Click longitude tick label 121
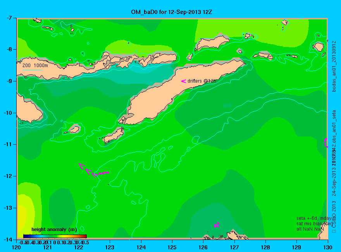The width and height of the screenshot is (341, 252). 48,247
